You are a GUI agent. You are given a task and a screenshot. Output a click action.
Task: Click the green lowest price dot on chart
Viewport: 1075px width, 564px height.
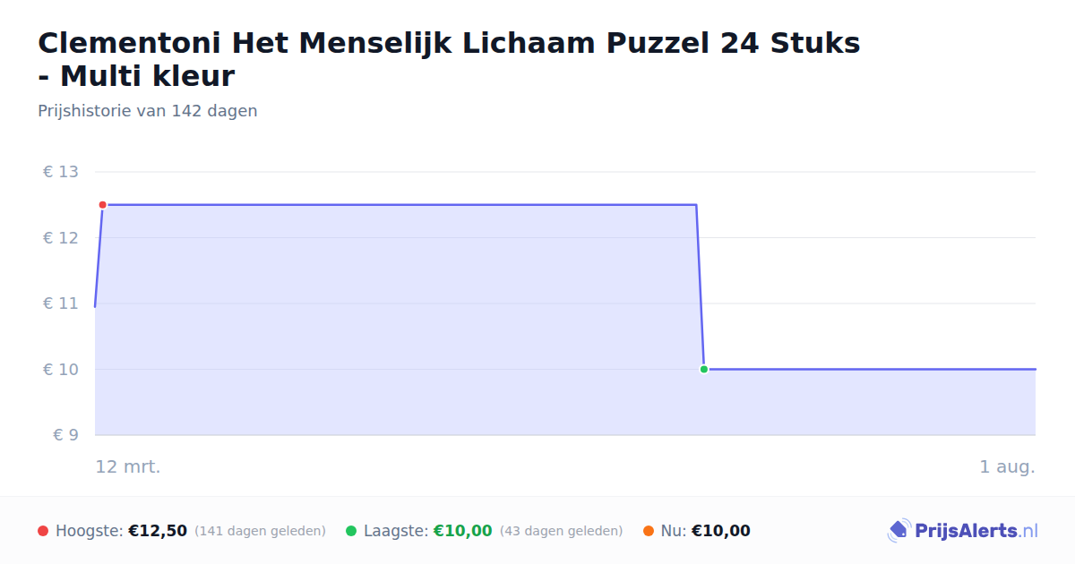tap(704, 369)
